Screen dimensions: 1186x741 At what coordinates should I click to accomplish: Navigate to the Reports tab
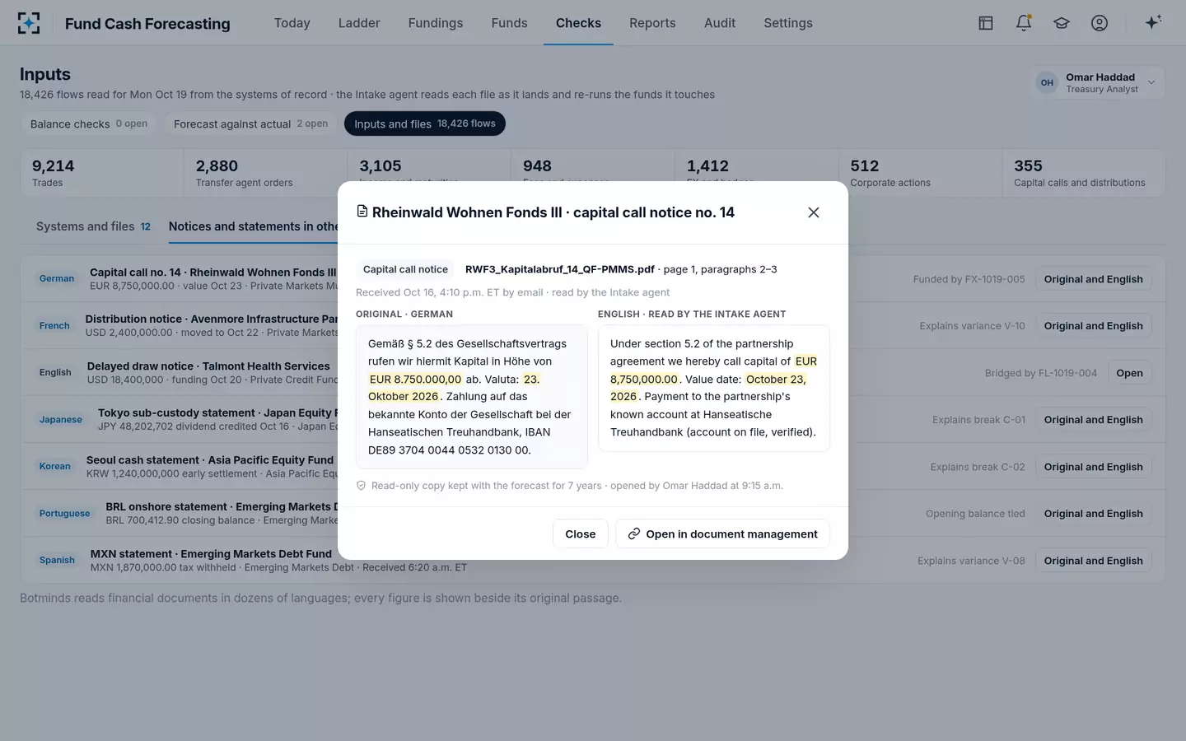point(652,23)
